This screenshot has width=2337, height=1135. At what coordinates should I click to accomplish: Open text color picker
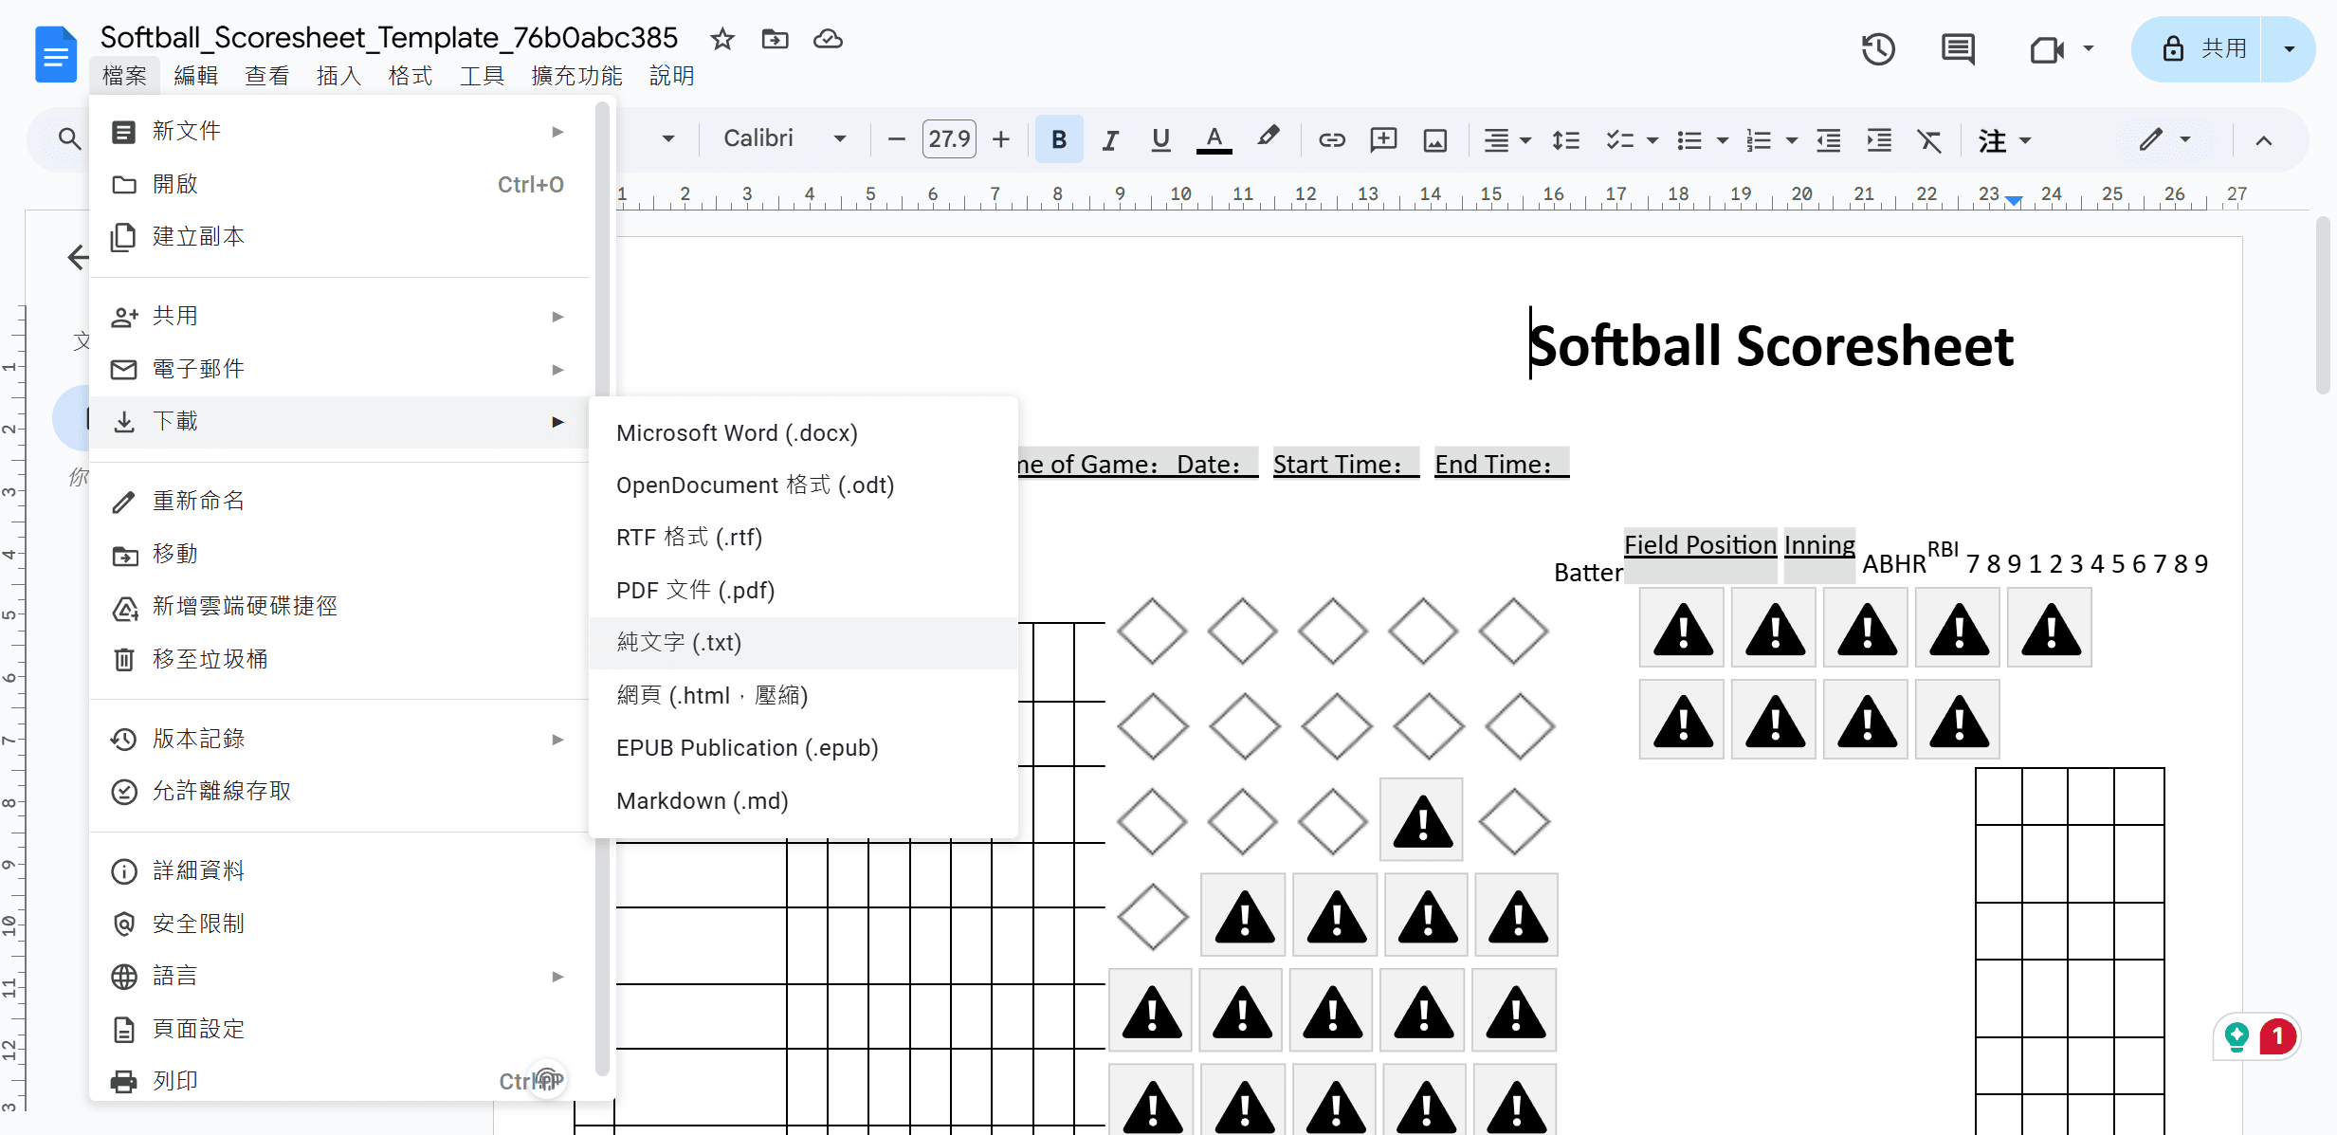coord(1214,139)
